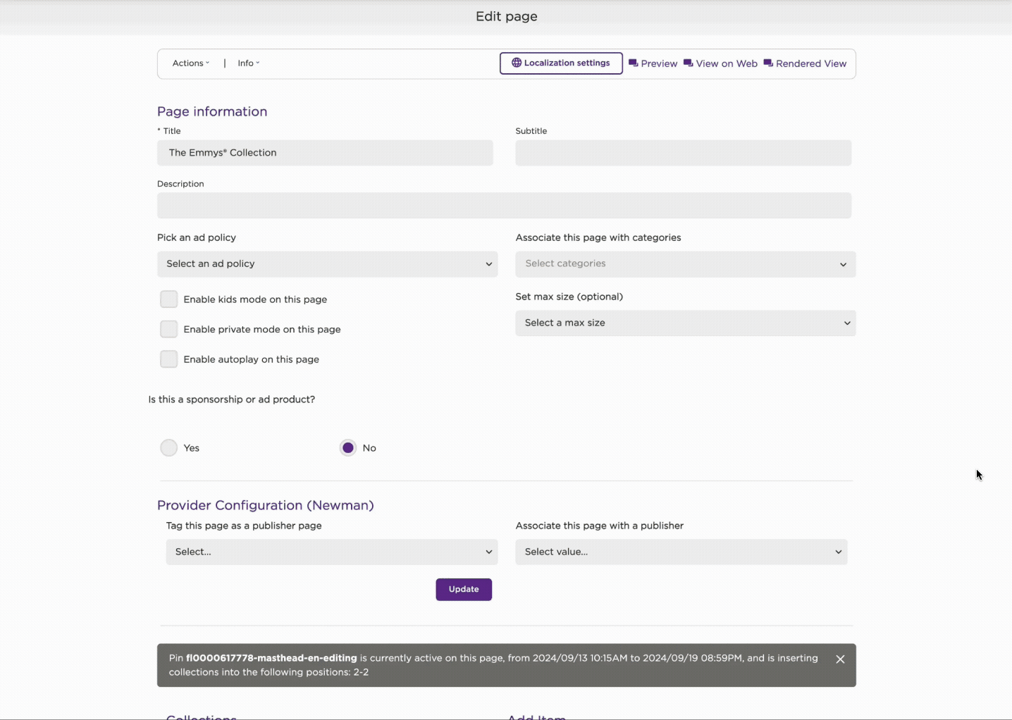
Task: Select No for sponsorship or ad product
Action: pos(348,448)
